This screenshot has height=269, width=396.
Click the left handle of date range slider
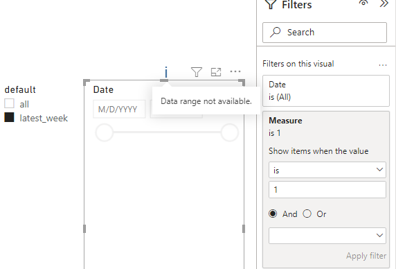[105, 132]
